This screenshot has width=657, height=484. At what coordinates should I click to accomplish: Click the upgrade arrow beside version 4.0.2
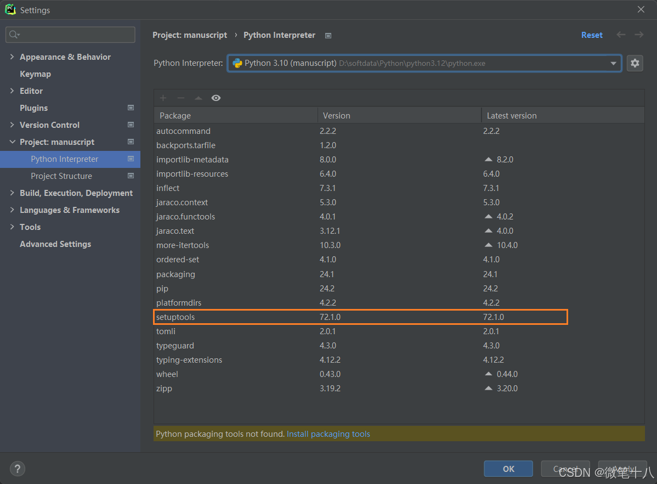(488, 216)
